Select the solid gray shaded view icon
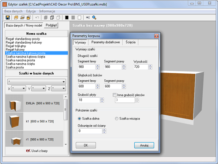Viewport: 218px width, 164px height. point(46,17)
